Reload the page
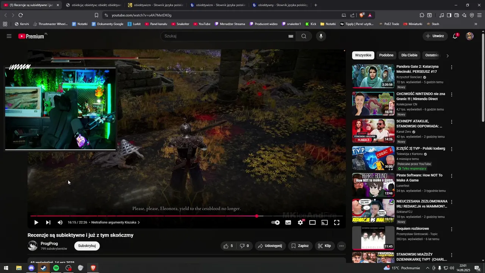This screenshot has width=485, height=273. [x=20, y=15]
